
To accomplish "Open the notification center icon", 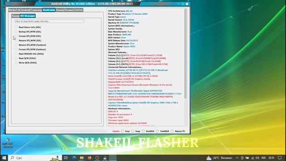I will pos(280,158).
